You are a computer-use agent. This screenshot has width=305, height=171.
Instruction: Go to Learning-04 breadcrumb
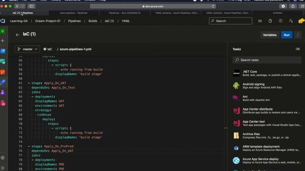point(19,21)
